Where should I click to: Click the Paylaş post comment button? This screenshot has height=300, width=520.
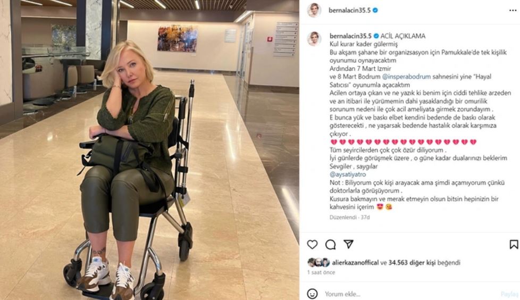point(509,294)
